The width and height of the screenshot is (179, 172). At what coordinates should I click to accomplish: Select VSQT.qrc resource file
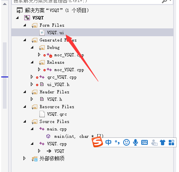(x=57, y=114)
